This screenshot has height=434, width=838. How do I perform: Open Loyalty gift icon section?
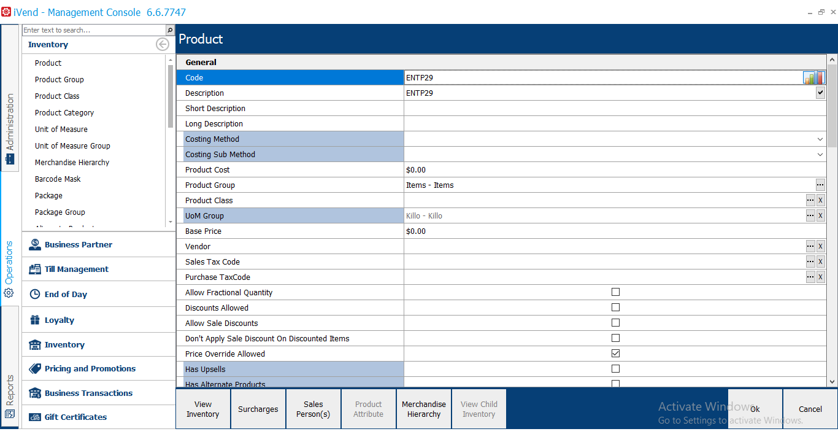[35, 320]
